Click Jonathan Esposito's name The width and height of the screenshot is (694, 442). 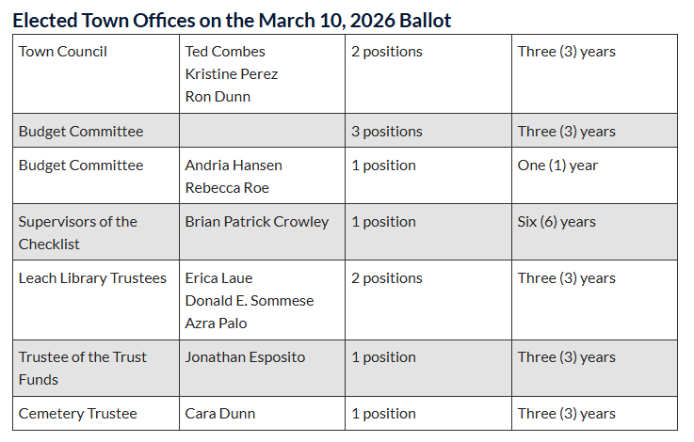(245, 357)
